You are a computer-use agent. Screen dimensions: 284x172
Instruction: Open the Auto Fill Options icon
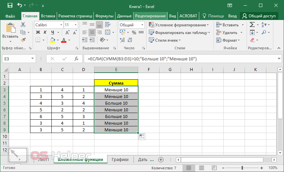(141, 136)
